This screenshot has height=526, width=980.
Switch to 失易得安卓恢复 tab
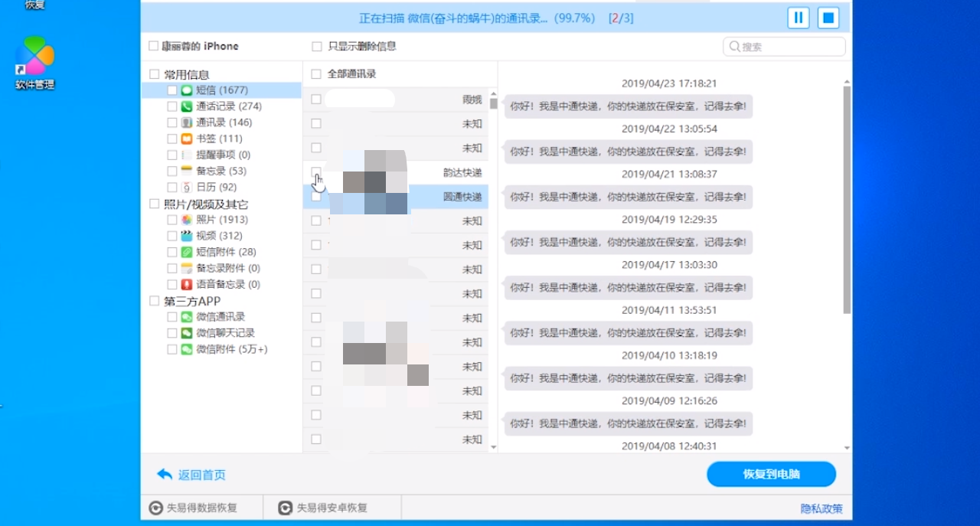coord(332,508)
